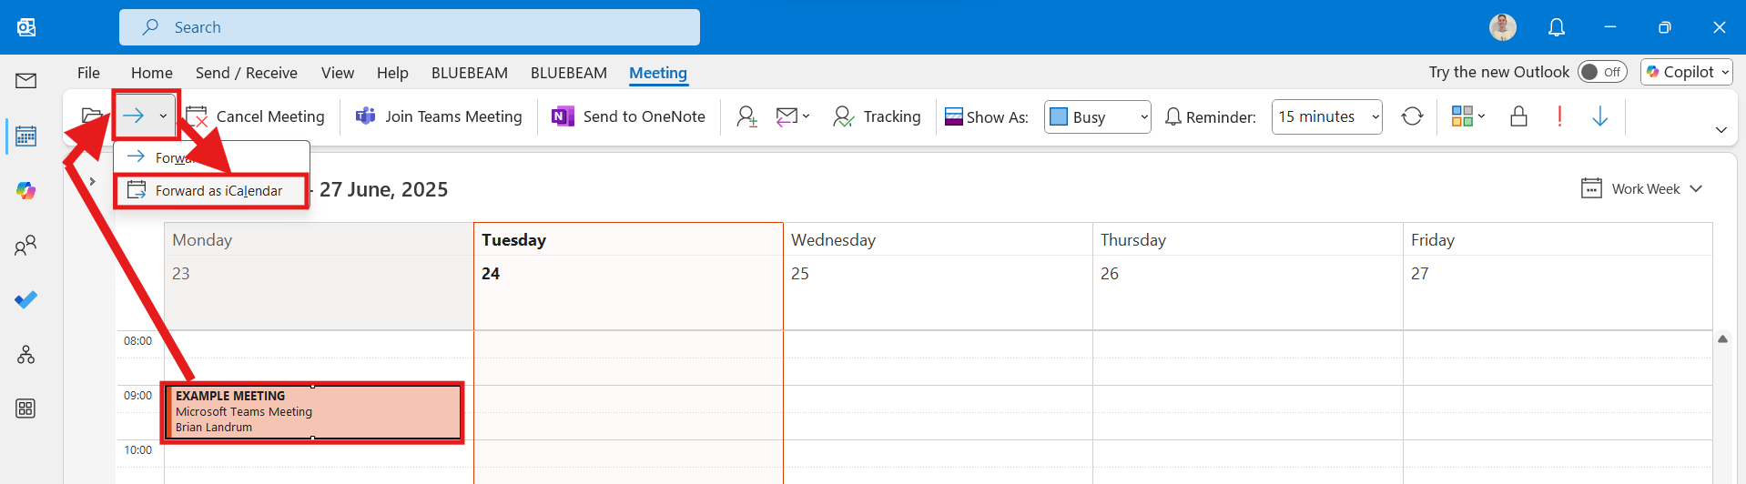
Task: Open the People contacts icon in sidebar
Action: click(26, 245)
